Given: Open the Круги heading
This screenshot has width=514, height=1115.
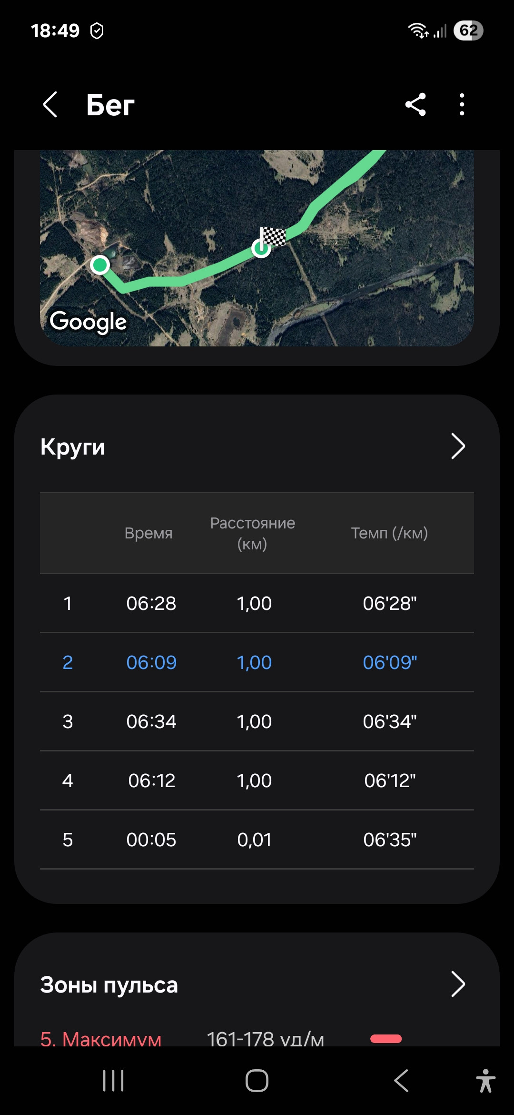Looking at the screenshot, I should (72, 447).
